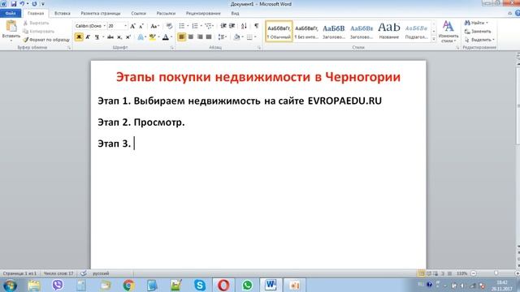This screenshot has height=292, width=520.
Task: Align text left
Action: (x=181, y=36)
